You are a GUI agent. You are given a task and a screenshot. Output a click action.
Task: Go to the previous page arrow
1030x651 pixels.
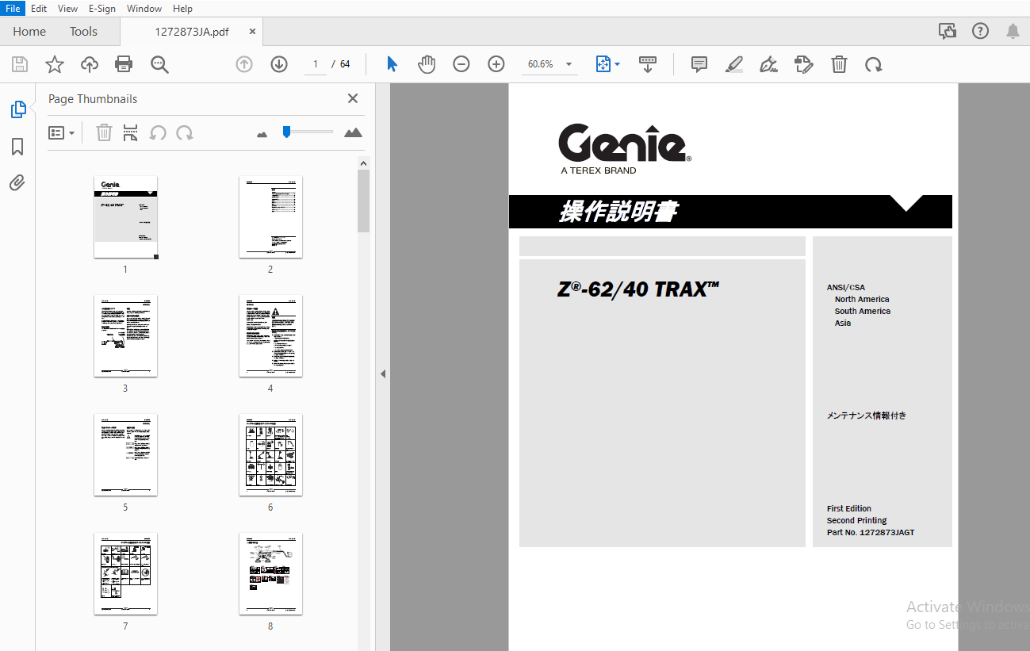[244, 64]
